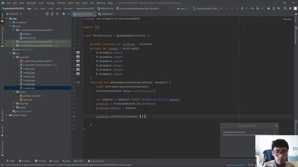Viewport: 298px width, 167px height.
Task: Open the App Inspection tool window
Action: point(96,161)
